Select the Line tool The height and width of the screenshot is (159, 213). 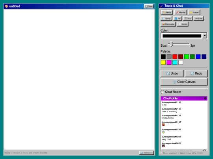pyautogui.click(x=198, y=18)
